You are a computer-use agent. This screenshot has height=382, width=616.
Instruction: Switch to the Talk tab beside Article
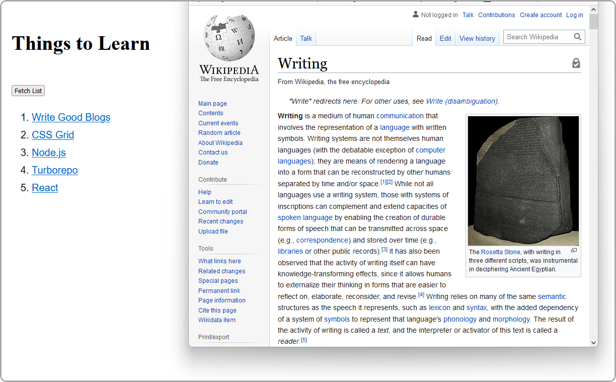(x=306, y=38)
